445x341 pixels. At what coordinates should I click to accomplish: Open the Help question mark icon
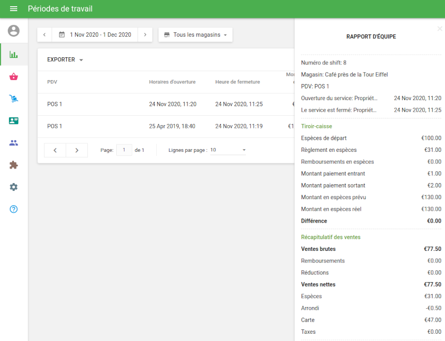click(x=14, y=209)
